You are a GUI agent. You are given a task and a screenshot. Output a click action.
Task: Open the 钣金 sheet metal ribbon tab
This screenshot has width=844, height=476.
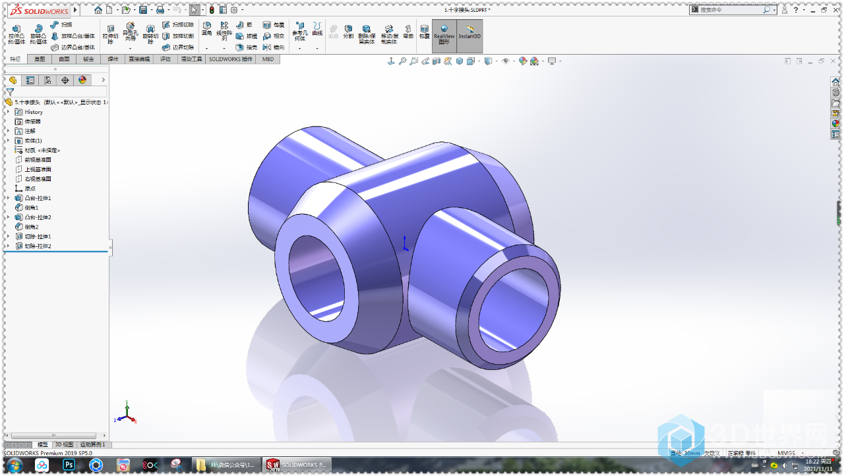(x=88, y=59)
